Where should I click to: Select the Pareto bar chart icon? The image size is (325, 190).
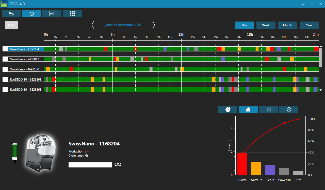(x=248, y=109)
